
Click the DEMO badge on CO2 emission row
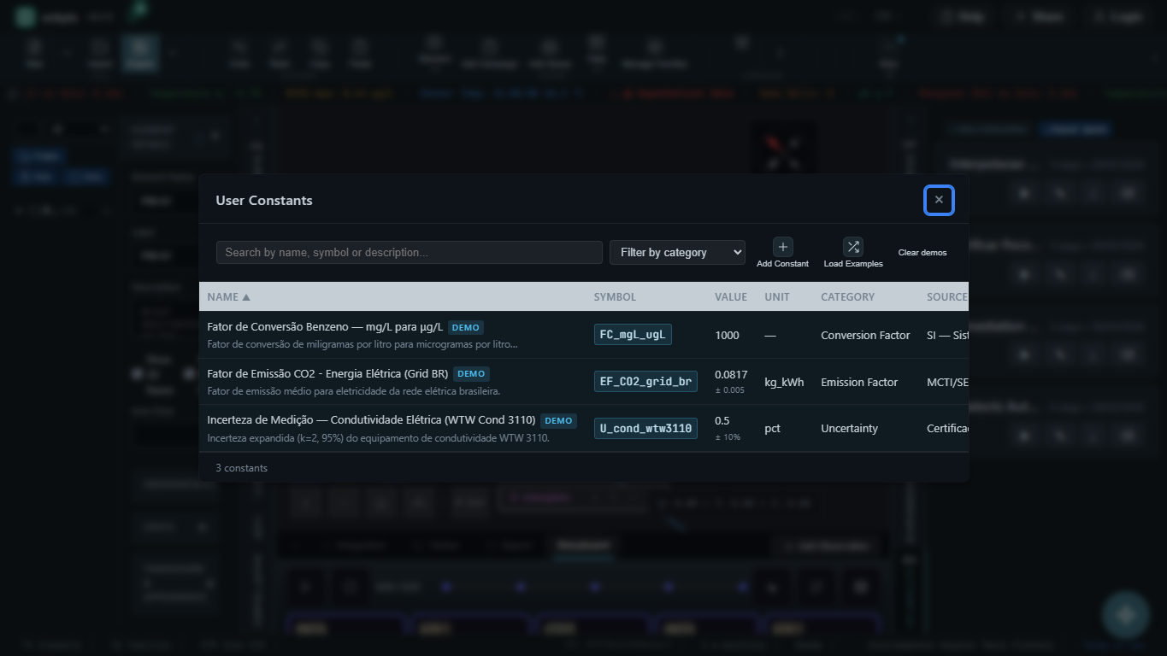click(x=471, y=373)
